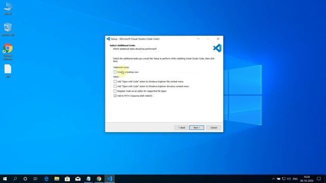This screenshot has height=183, width=326.
Task: Select the Recycle Bin desktop icon
Action: (8, 29)
